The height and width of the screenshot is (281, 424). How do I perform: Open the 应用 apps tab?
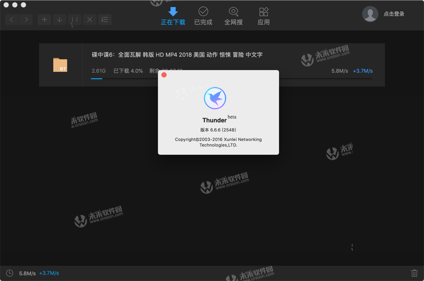263,16
